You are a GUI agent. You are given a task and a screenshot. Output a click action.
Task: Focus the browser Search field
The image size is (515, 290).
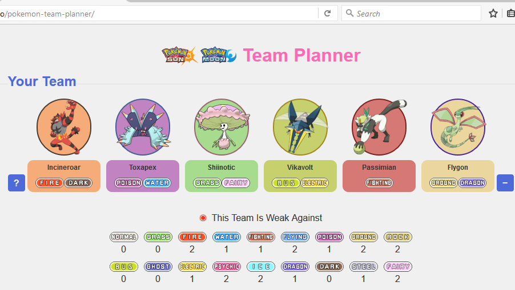point(411,14)
